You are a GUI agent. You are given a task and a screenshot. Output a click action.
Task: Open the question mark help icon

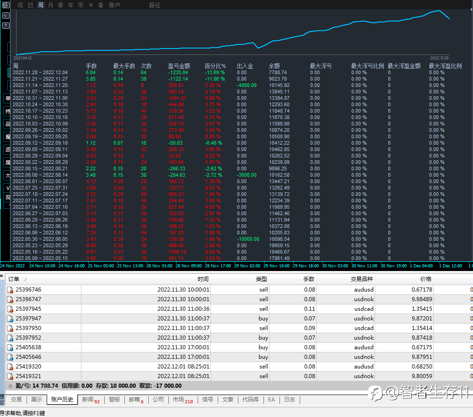pyautogui.click(x=5, y=26)
